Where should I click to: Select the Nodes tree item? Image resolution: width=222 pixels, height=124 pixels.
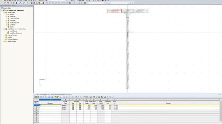click(x=12, y=14)
